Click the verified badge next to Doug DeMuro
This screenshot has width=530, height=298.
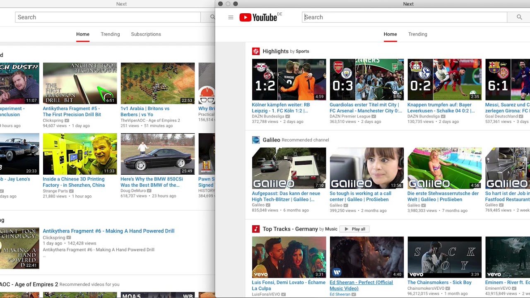(x=149, y=191)
